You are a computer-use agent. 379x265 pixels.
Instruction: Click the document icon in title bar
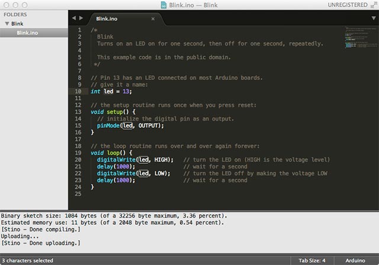(x=163, y=5)
